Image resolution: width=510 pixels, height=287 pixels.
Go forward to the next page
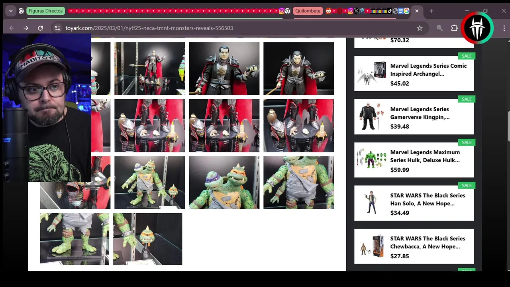[x=26, y=28]
